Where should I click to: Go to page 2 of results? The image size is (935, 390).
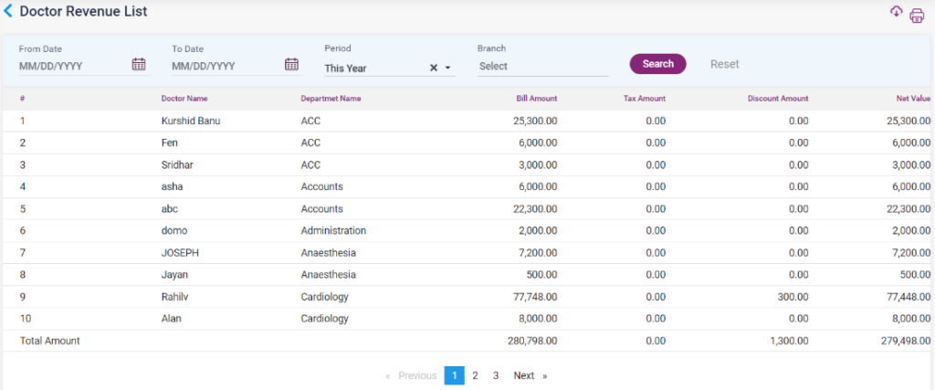pos(475,375)
